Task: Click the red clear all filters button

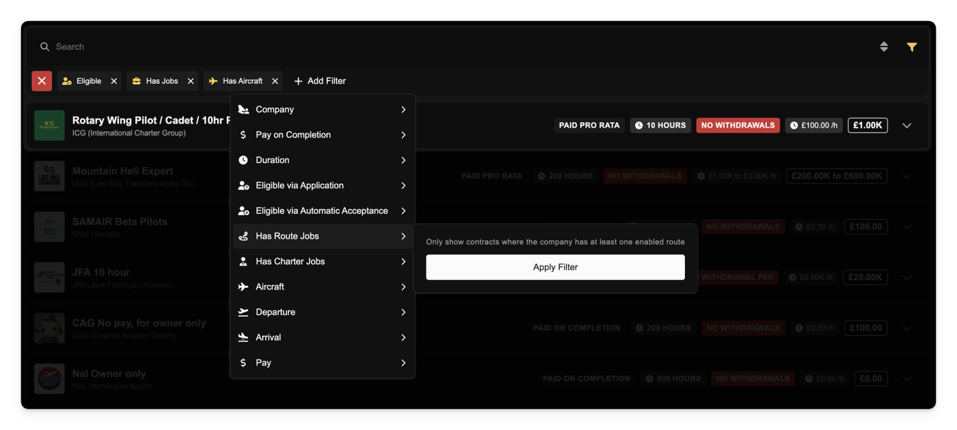Action: pyautogui.click(x=42, y=81)
